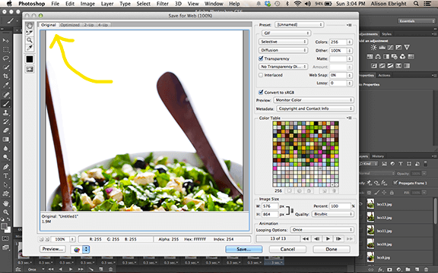
Task: Add a Brightness/Contrast adjustment
Action: pyautogui.click(x=373, y=47)
